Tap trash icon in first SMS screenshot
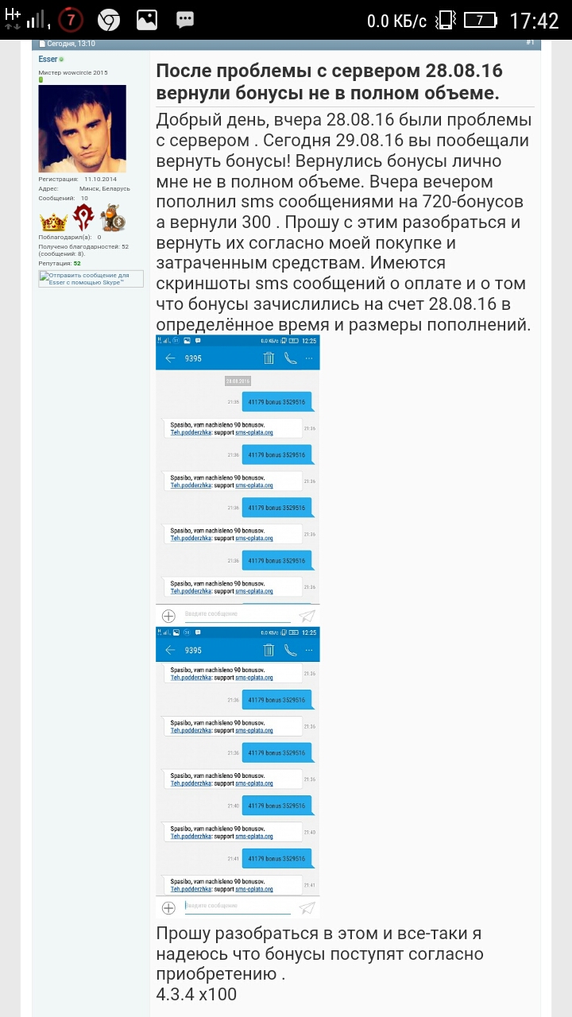The image size is (572, 1017). 269,358
